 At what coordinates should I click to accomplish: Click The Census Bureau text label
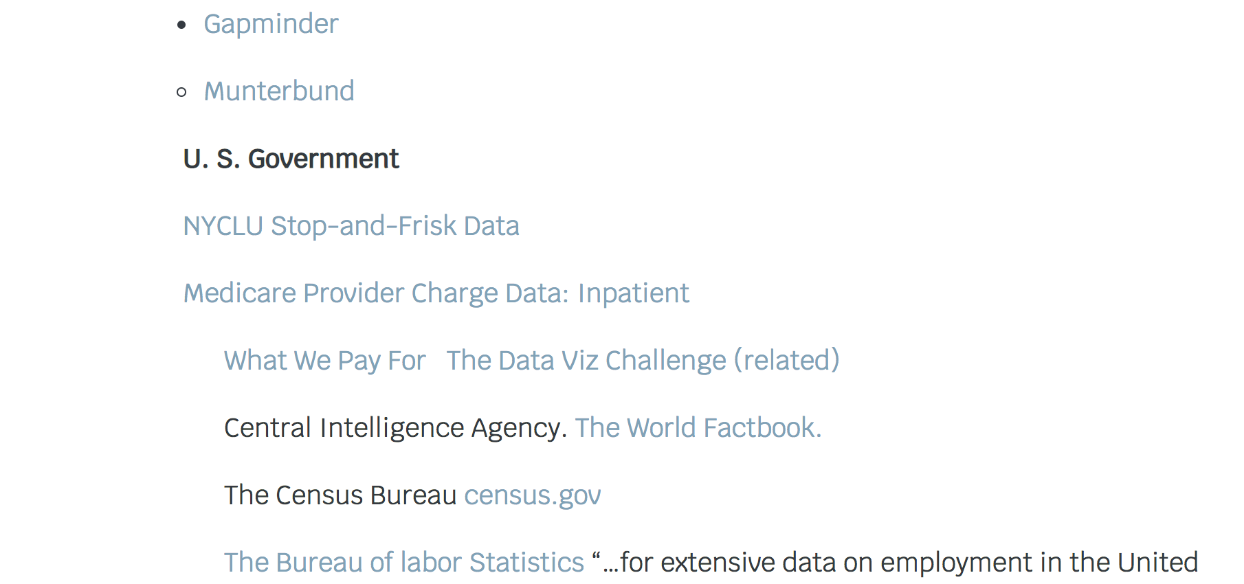340,495
